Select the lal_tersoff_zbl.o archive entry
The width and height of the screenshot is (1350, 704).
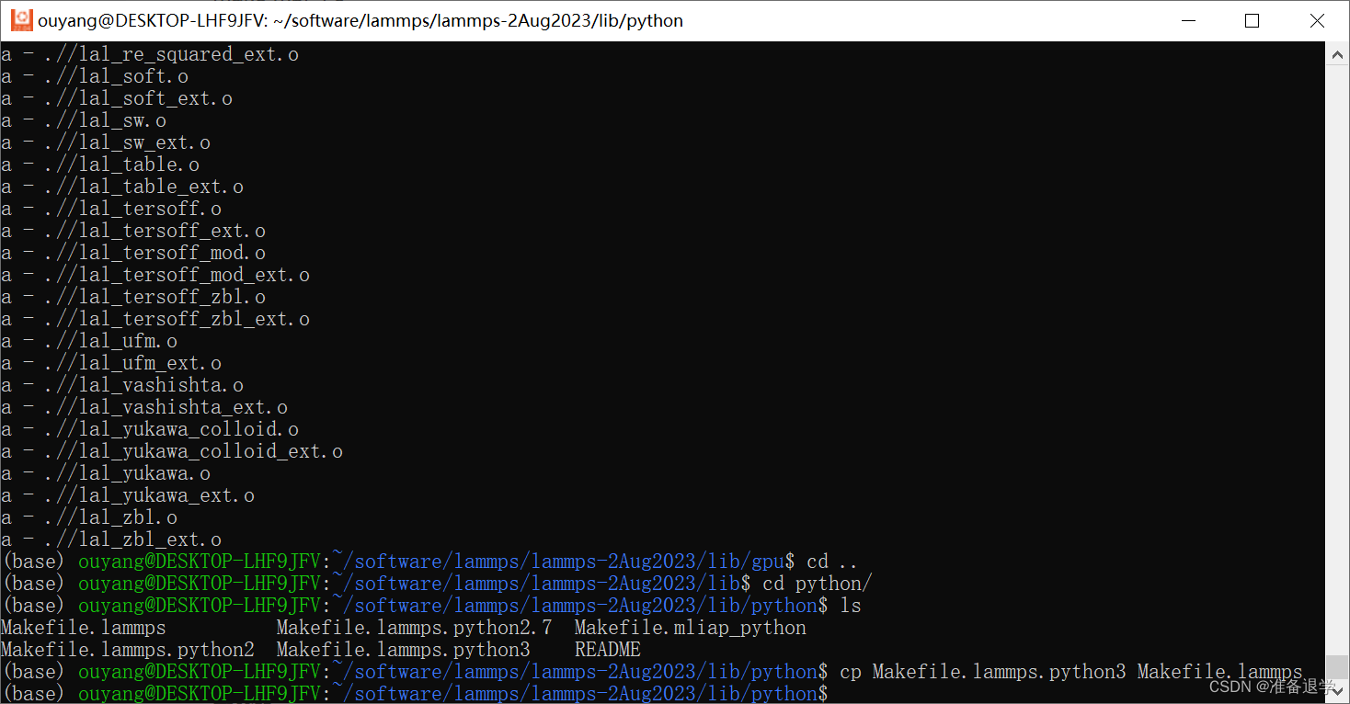pos(166,296)
